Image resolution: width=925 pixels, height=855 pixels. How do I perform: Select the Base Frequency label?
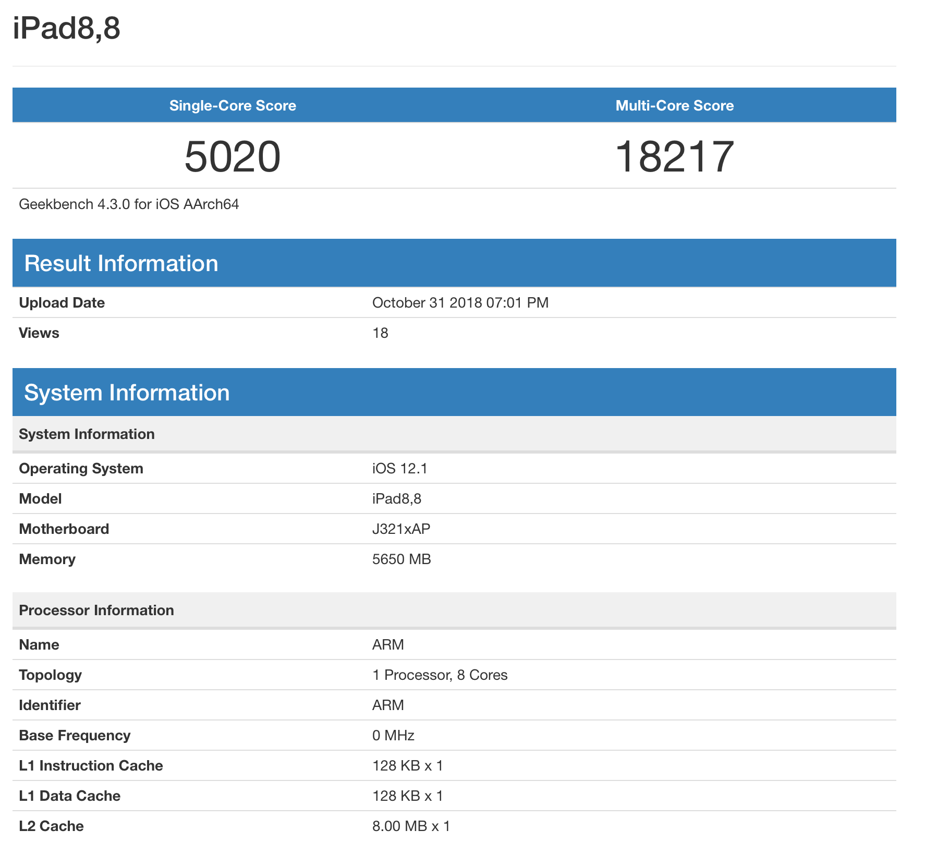[75, 736]
